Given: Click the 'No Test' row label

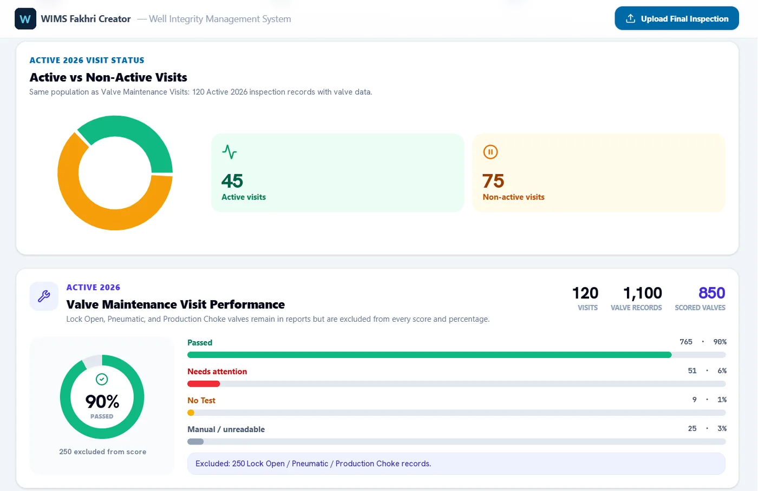Looking at the screenshot, I should pyautogui.click(x=201, y=401).
